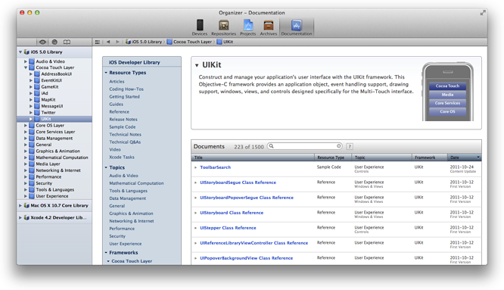504x290 pixels.
Task: Collapse the Frameworks section
Action: coord(106,253)
